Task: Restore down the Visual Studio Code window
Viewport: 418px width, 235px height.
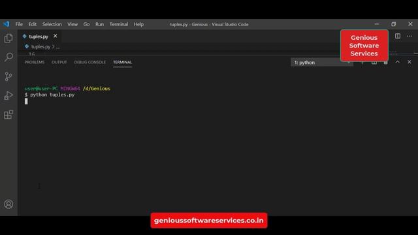Action: [x=393, y=24]
